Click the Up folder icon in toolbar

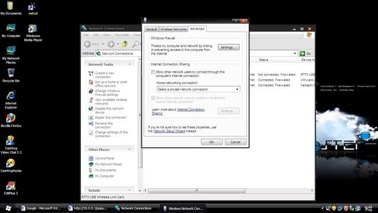point(125,44)
